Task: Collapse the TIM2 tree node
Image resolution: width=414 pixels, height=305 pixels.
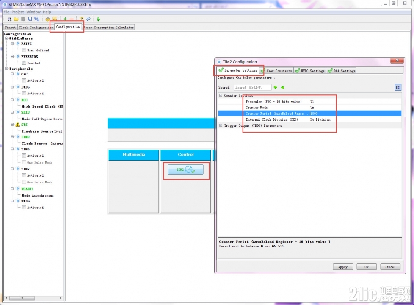Action: 12,137
